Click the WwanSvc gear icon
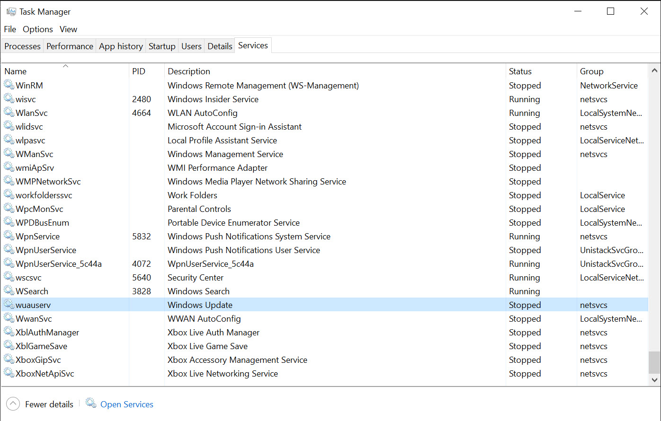 click(x=9, y=318)
